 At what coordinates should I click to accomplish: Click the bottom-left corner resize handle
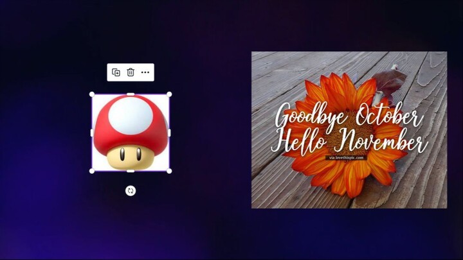click(x=92, y=171)
